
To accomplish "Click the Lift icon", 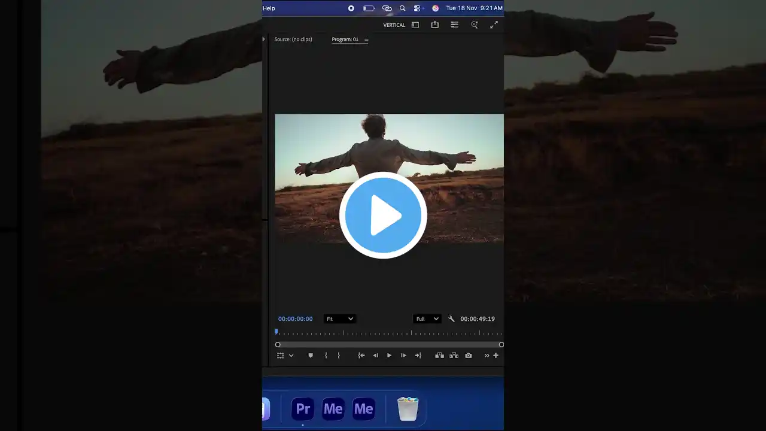I will point(439,356).
